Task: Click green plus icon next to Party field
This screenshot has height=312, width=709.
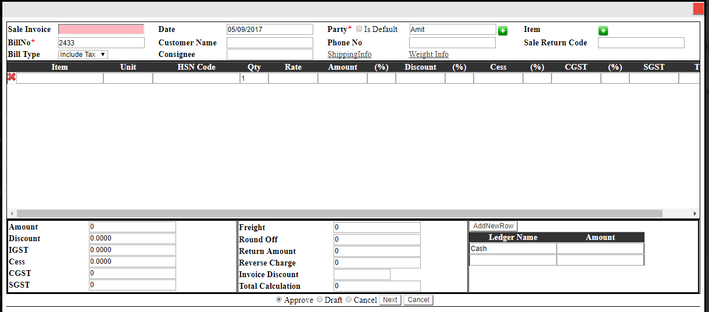Action: coord(503,31)
